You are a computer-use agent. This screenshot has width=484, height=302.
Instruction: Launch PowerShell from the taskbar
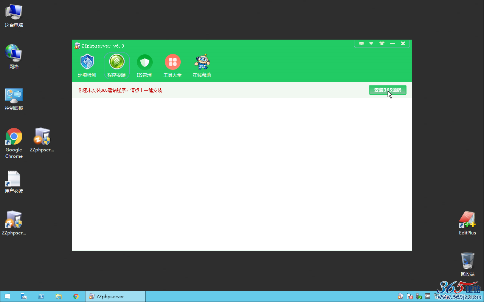tap(41, 296)
